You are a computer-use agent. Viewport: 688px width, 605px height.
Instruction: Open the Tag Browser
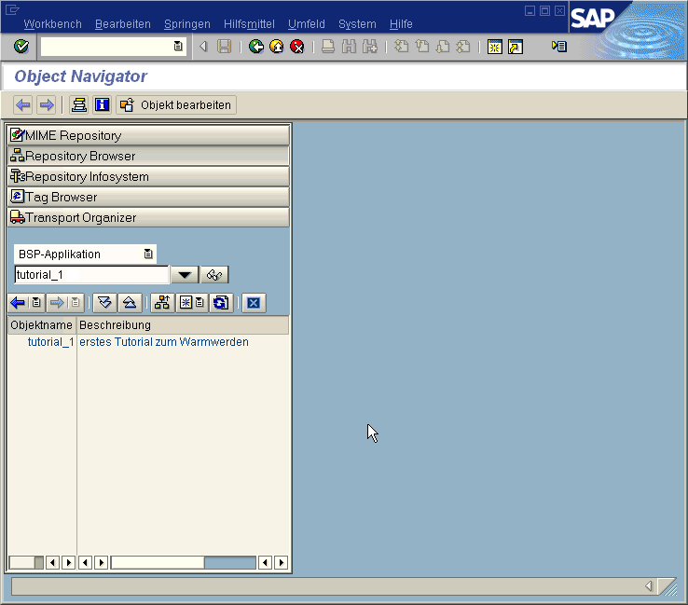[148, 197]
